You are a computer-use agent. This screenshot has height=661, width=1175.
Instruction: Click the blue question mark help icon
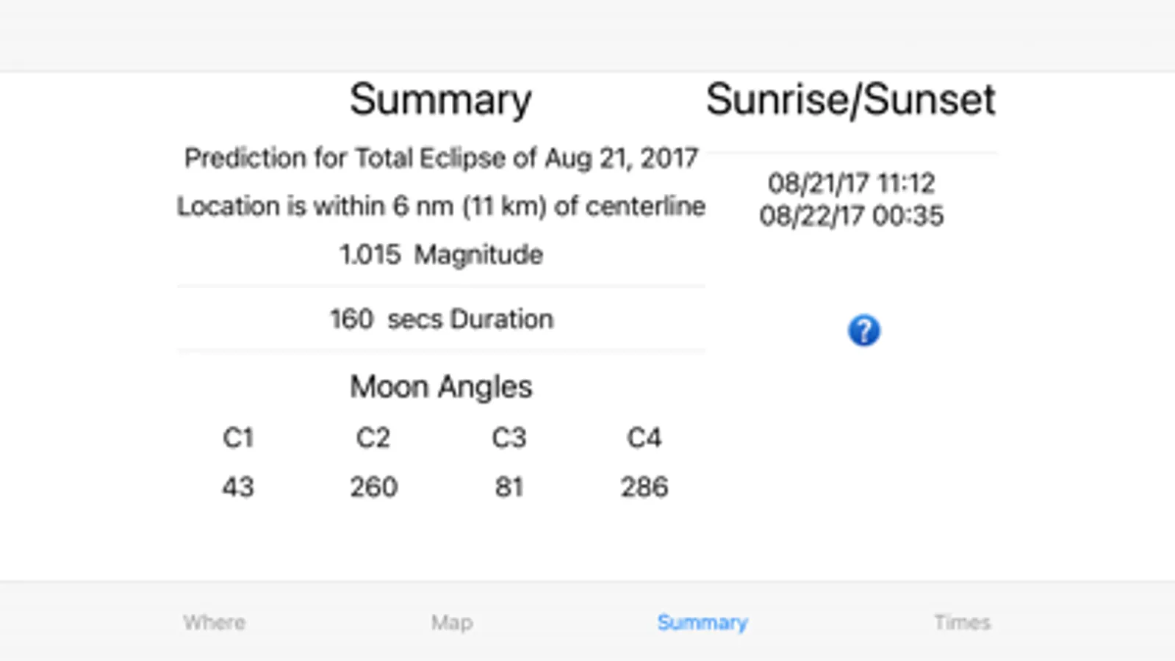pyautogui.click(x=863, y=330)
